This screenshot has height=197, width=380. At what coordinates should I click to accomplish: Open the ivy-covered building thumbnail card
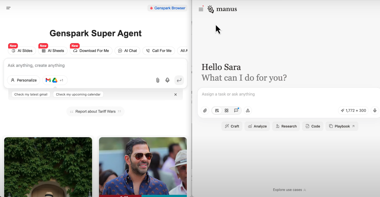point(48,167)
